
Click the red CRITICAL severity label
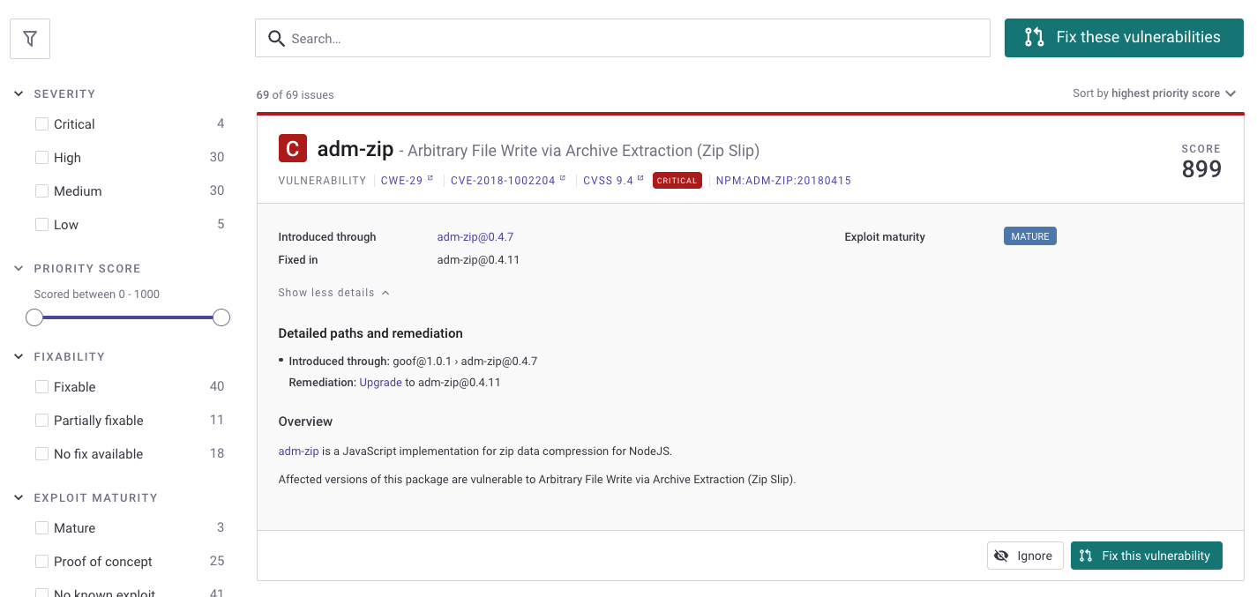(677, 181)
